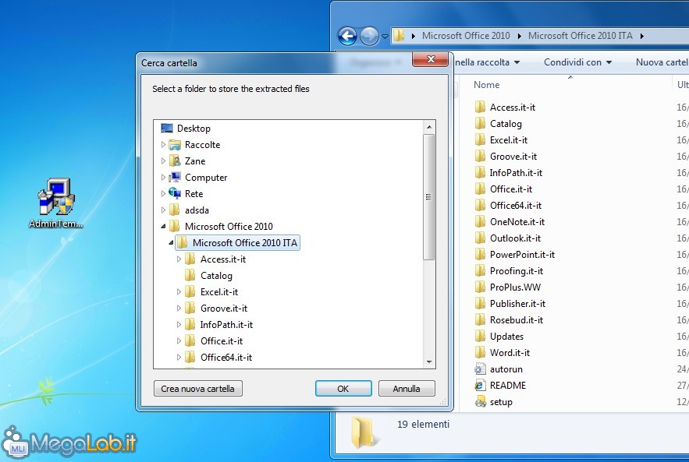
Task: Open the recent pages dropdown beside Forward arrow
Action: pos(385,37)
